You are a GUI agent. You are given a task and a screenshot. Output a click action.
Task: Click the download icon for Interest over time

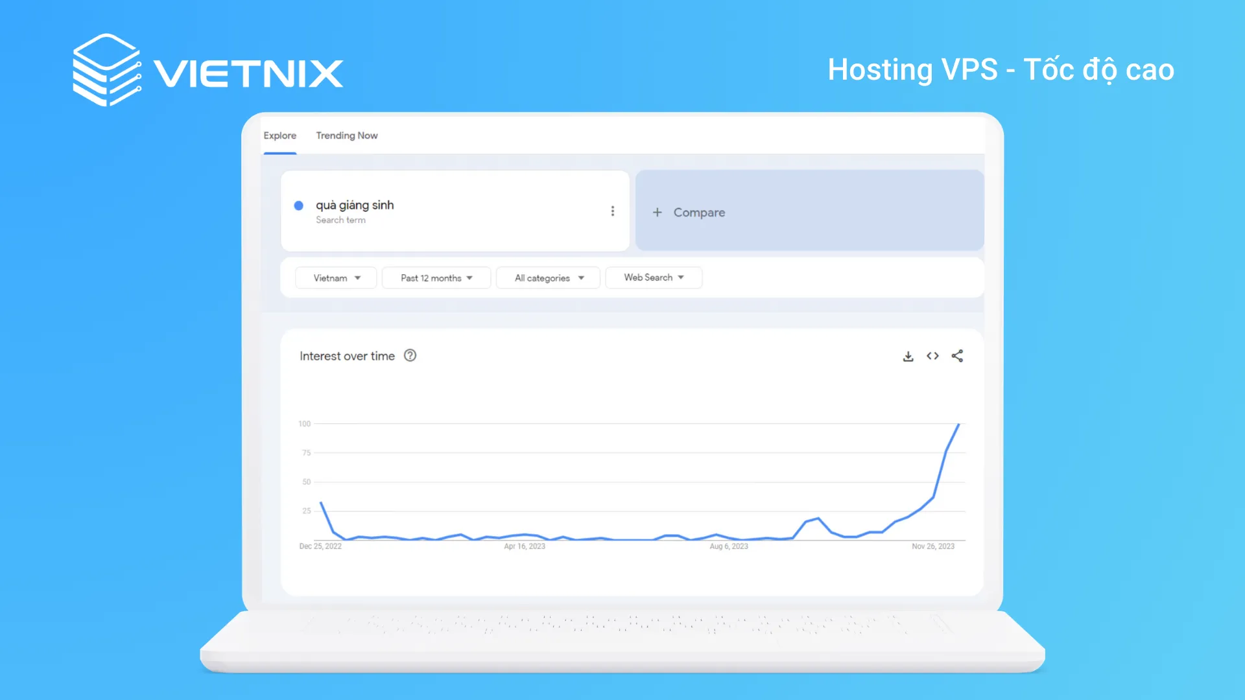click(908, 356)
